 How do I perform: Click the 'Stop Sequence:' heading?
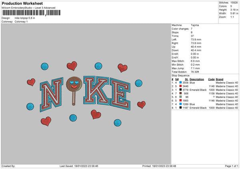pos(181,76)
